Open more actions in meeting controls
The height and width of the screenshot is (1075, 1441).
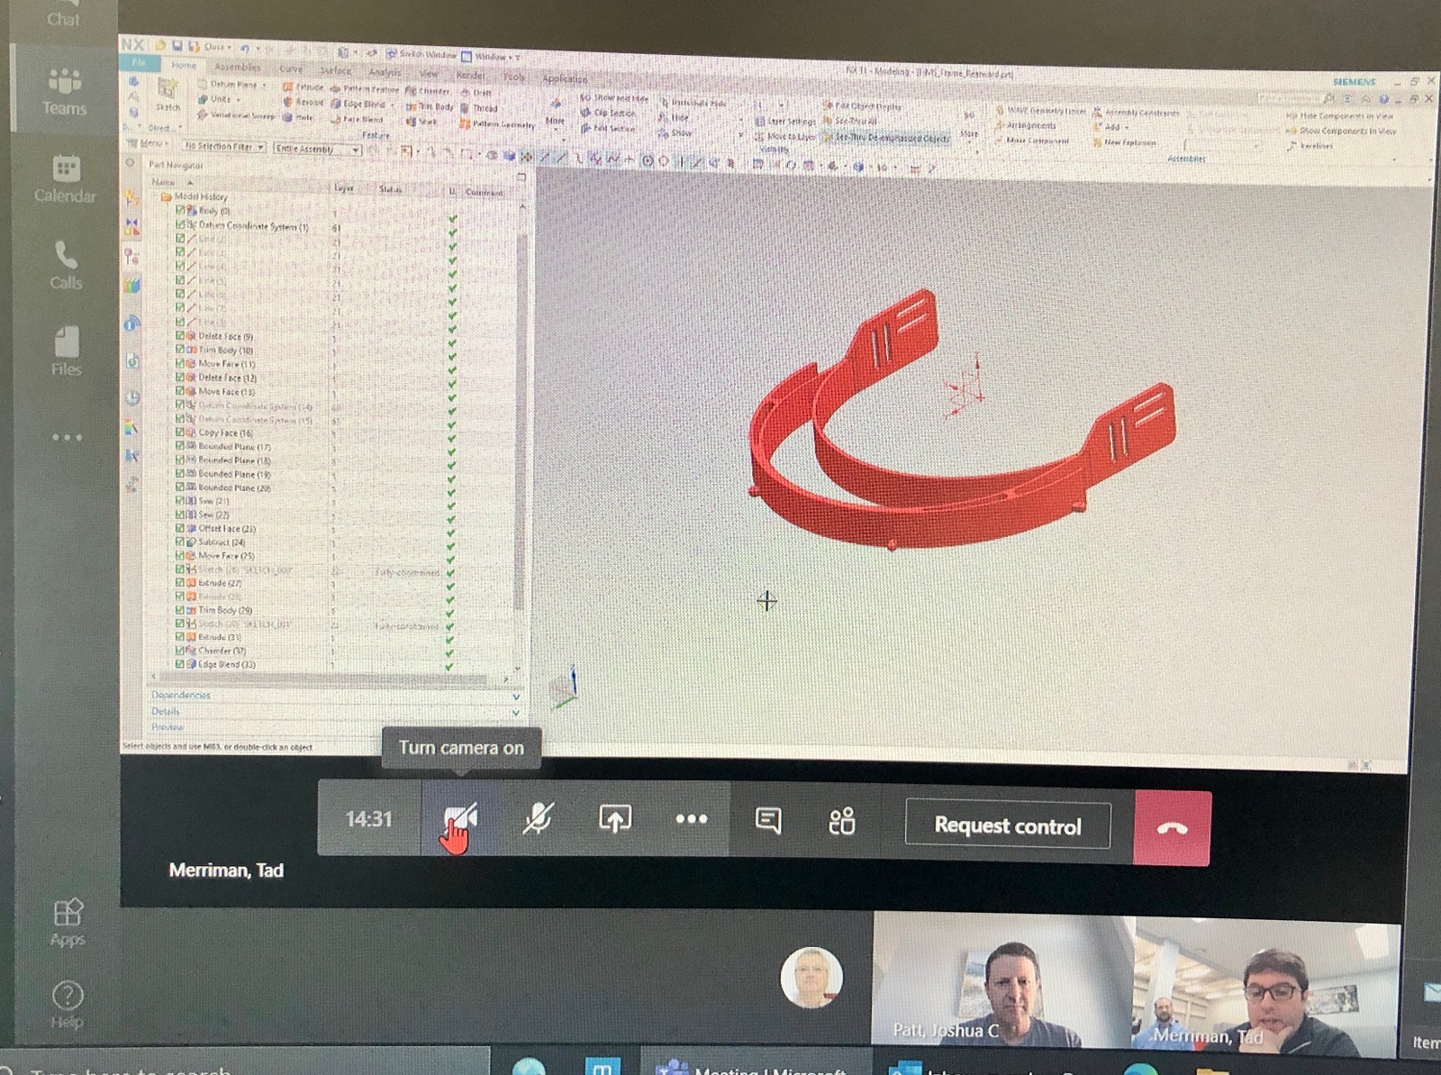[x=692, y=818]
